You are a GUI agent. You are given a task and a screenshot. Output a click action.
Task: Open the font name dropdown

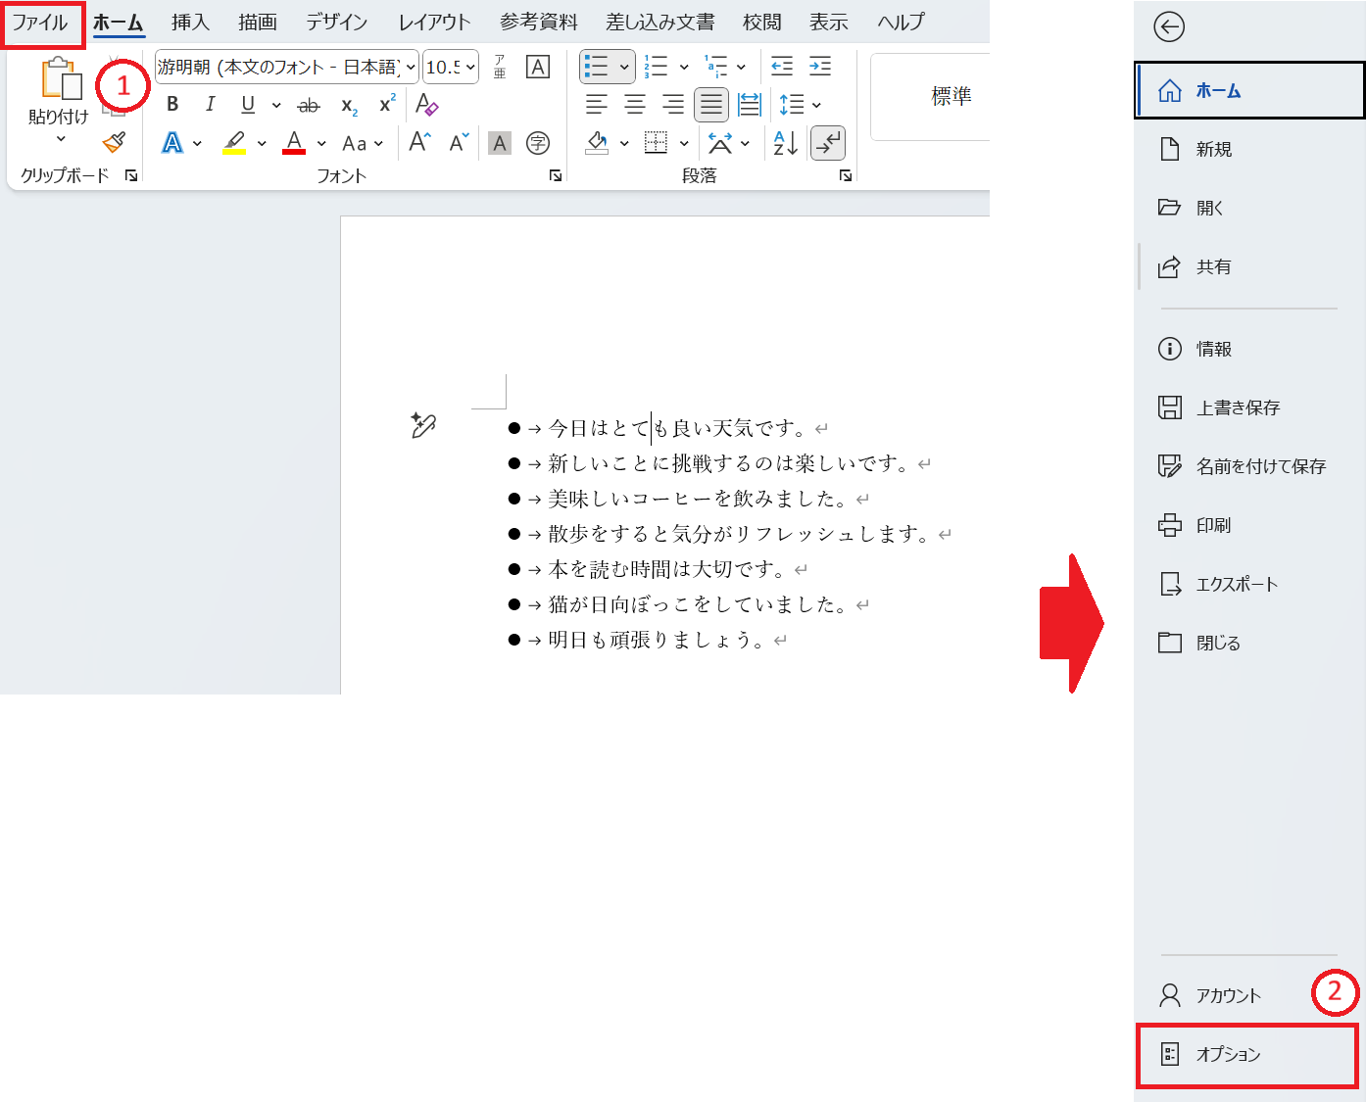tap(411, 67)
